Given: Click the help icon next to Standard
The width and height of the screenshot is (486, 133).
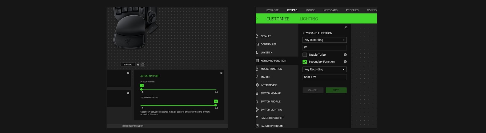Looking at the screenshot, I should [x=138, y=65].
